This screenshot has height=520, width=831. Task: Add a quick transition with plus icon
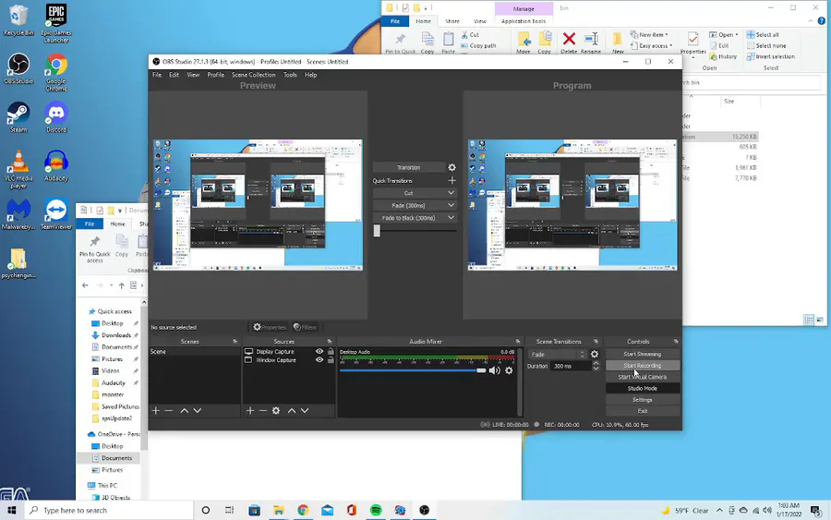click(452, 181)
